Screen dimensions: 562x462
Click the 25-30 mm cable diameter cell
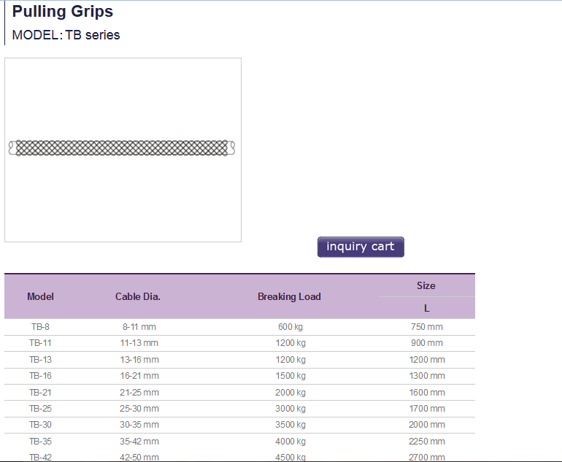tap(139, 409)
